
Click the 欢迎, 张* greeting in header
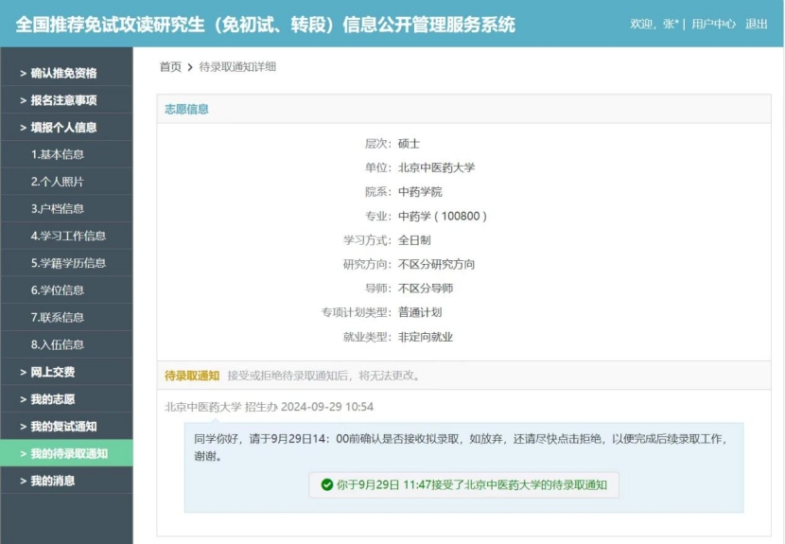654,24
